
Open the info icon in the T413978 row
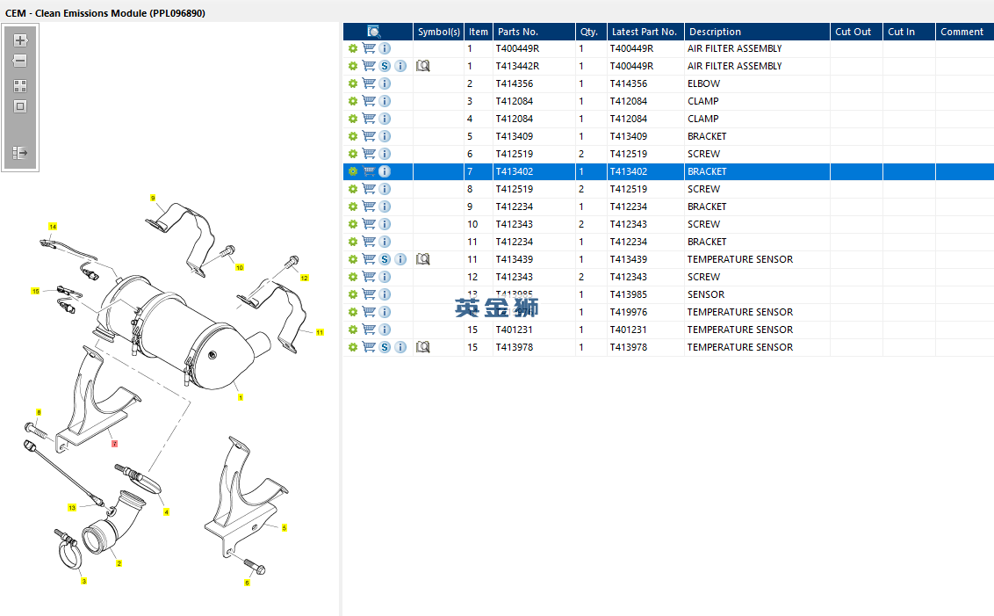pyautogui.click(x=400, y=347)
